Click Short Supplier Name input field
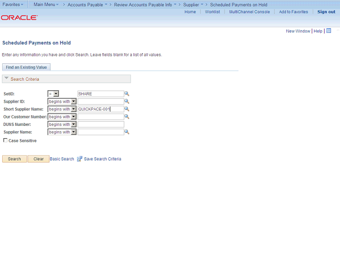This screenshot has width=340, height=255. coord(101,109)
